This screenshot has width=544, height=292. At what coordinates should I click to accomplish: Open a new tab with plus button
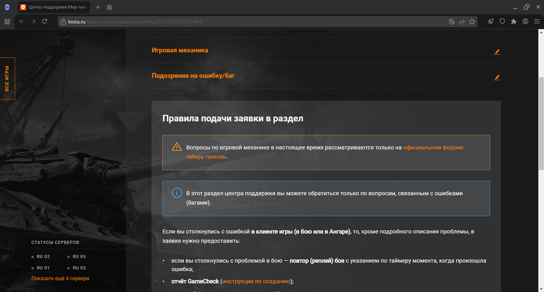click(98, 7)
